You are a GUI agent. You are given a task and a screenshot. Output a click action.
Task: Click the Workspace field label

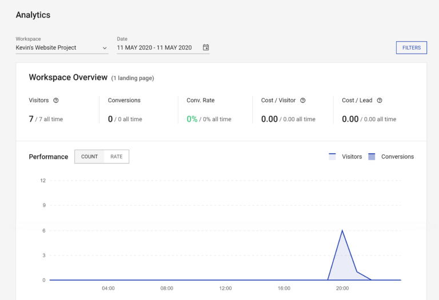(x=28, y=39)
